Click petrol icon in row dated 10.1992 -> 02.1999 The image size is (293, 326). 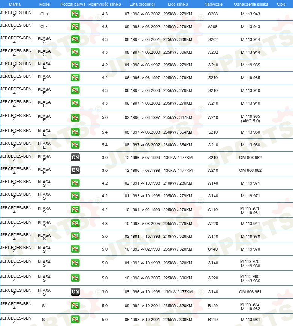pyautogui.click(x=75, y=249)
